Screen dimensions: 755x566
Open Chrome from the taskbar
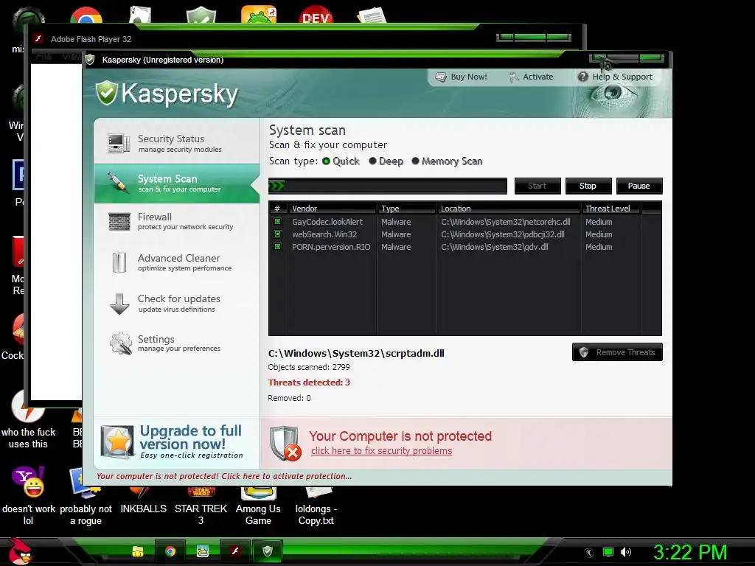pyautogui.click(x=170, y=551)
